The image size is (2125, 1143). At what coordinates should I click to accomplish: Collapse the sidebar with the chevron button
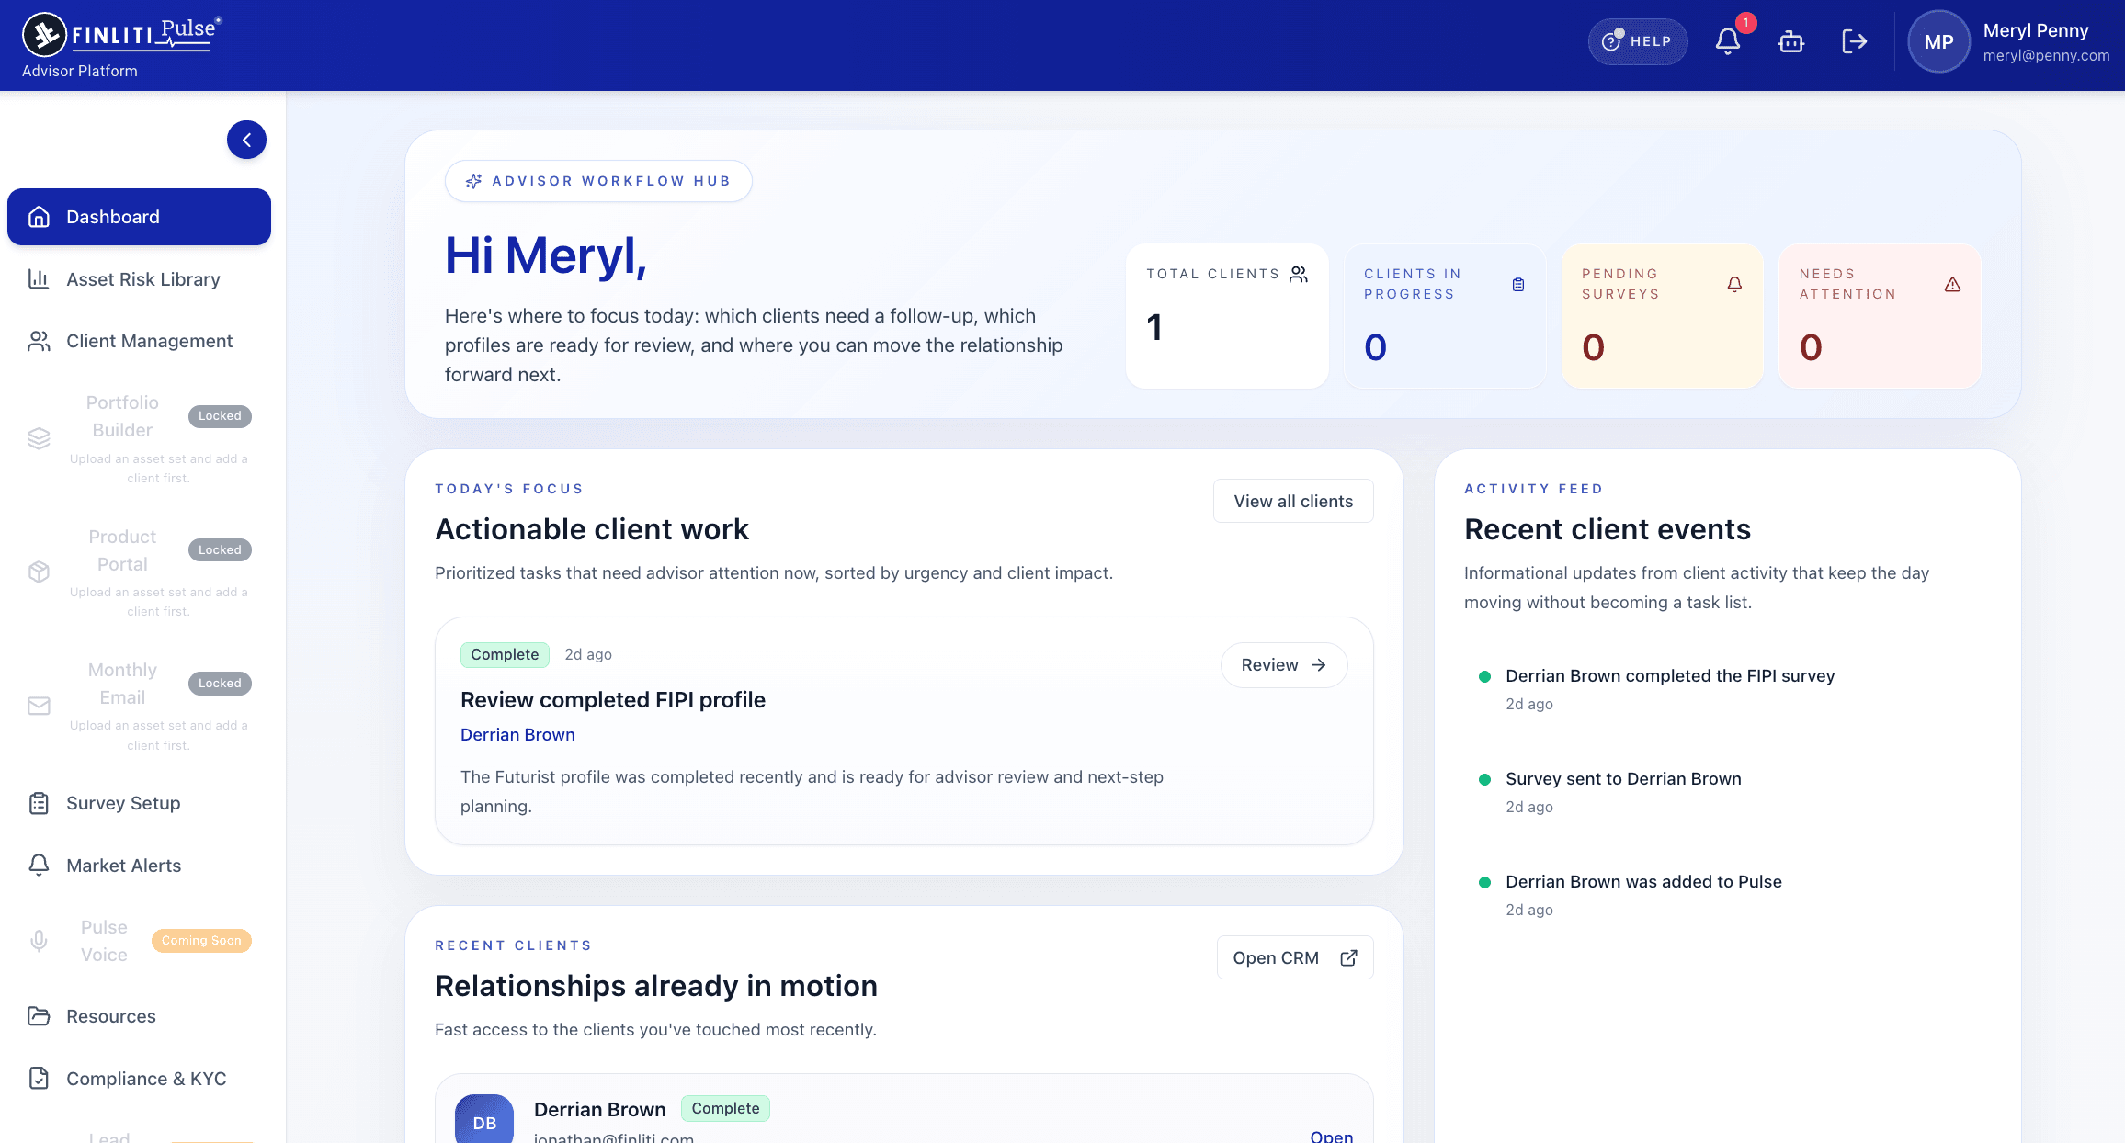coord(246,140)
